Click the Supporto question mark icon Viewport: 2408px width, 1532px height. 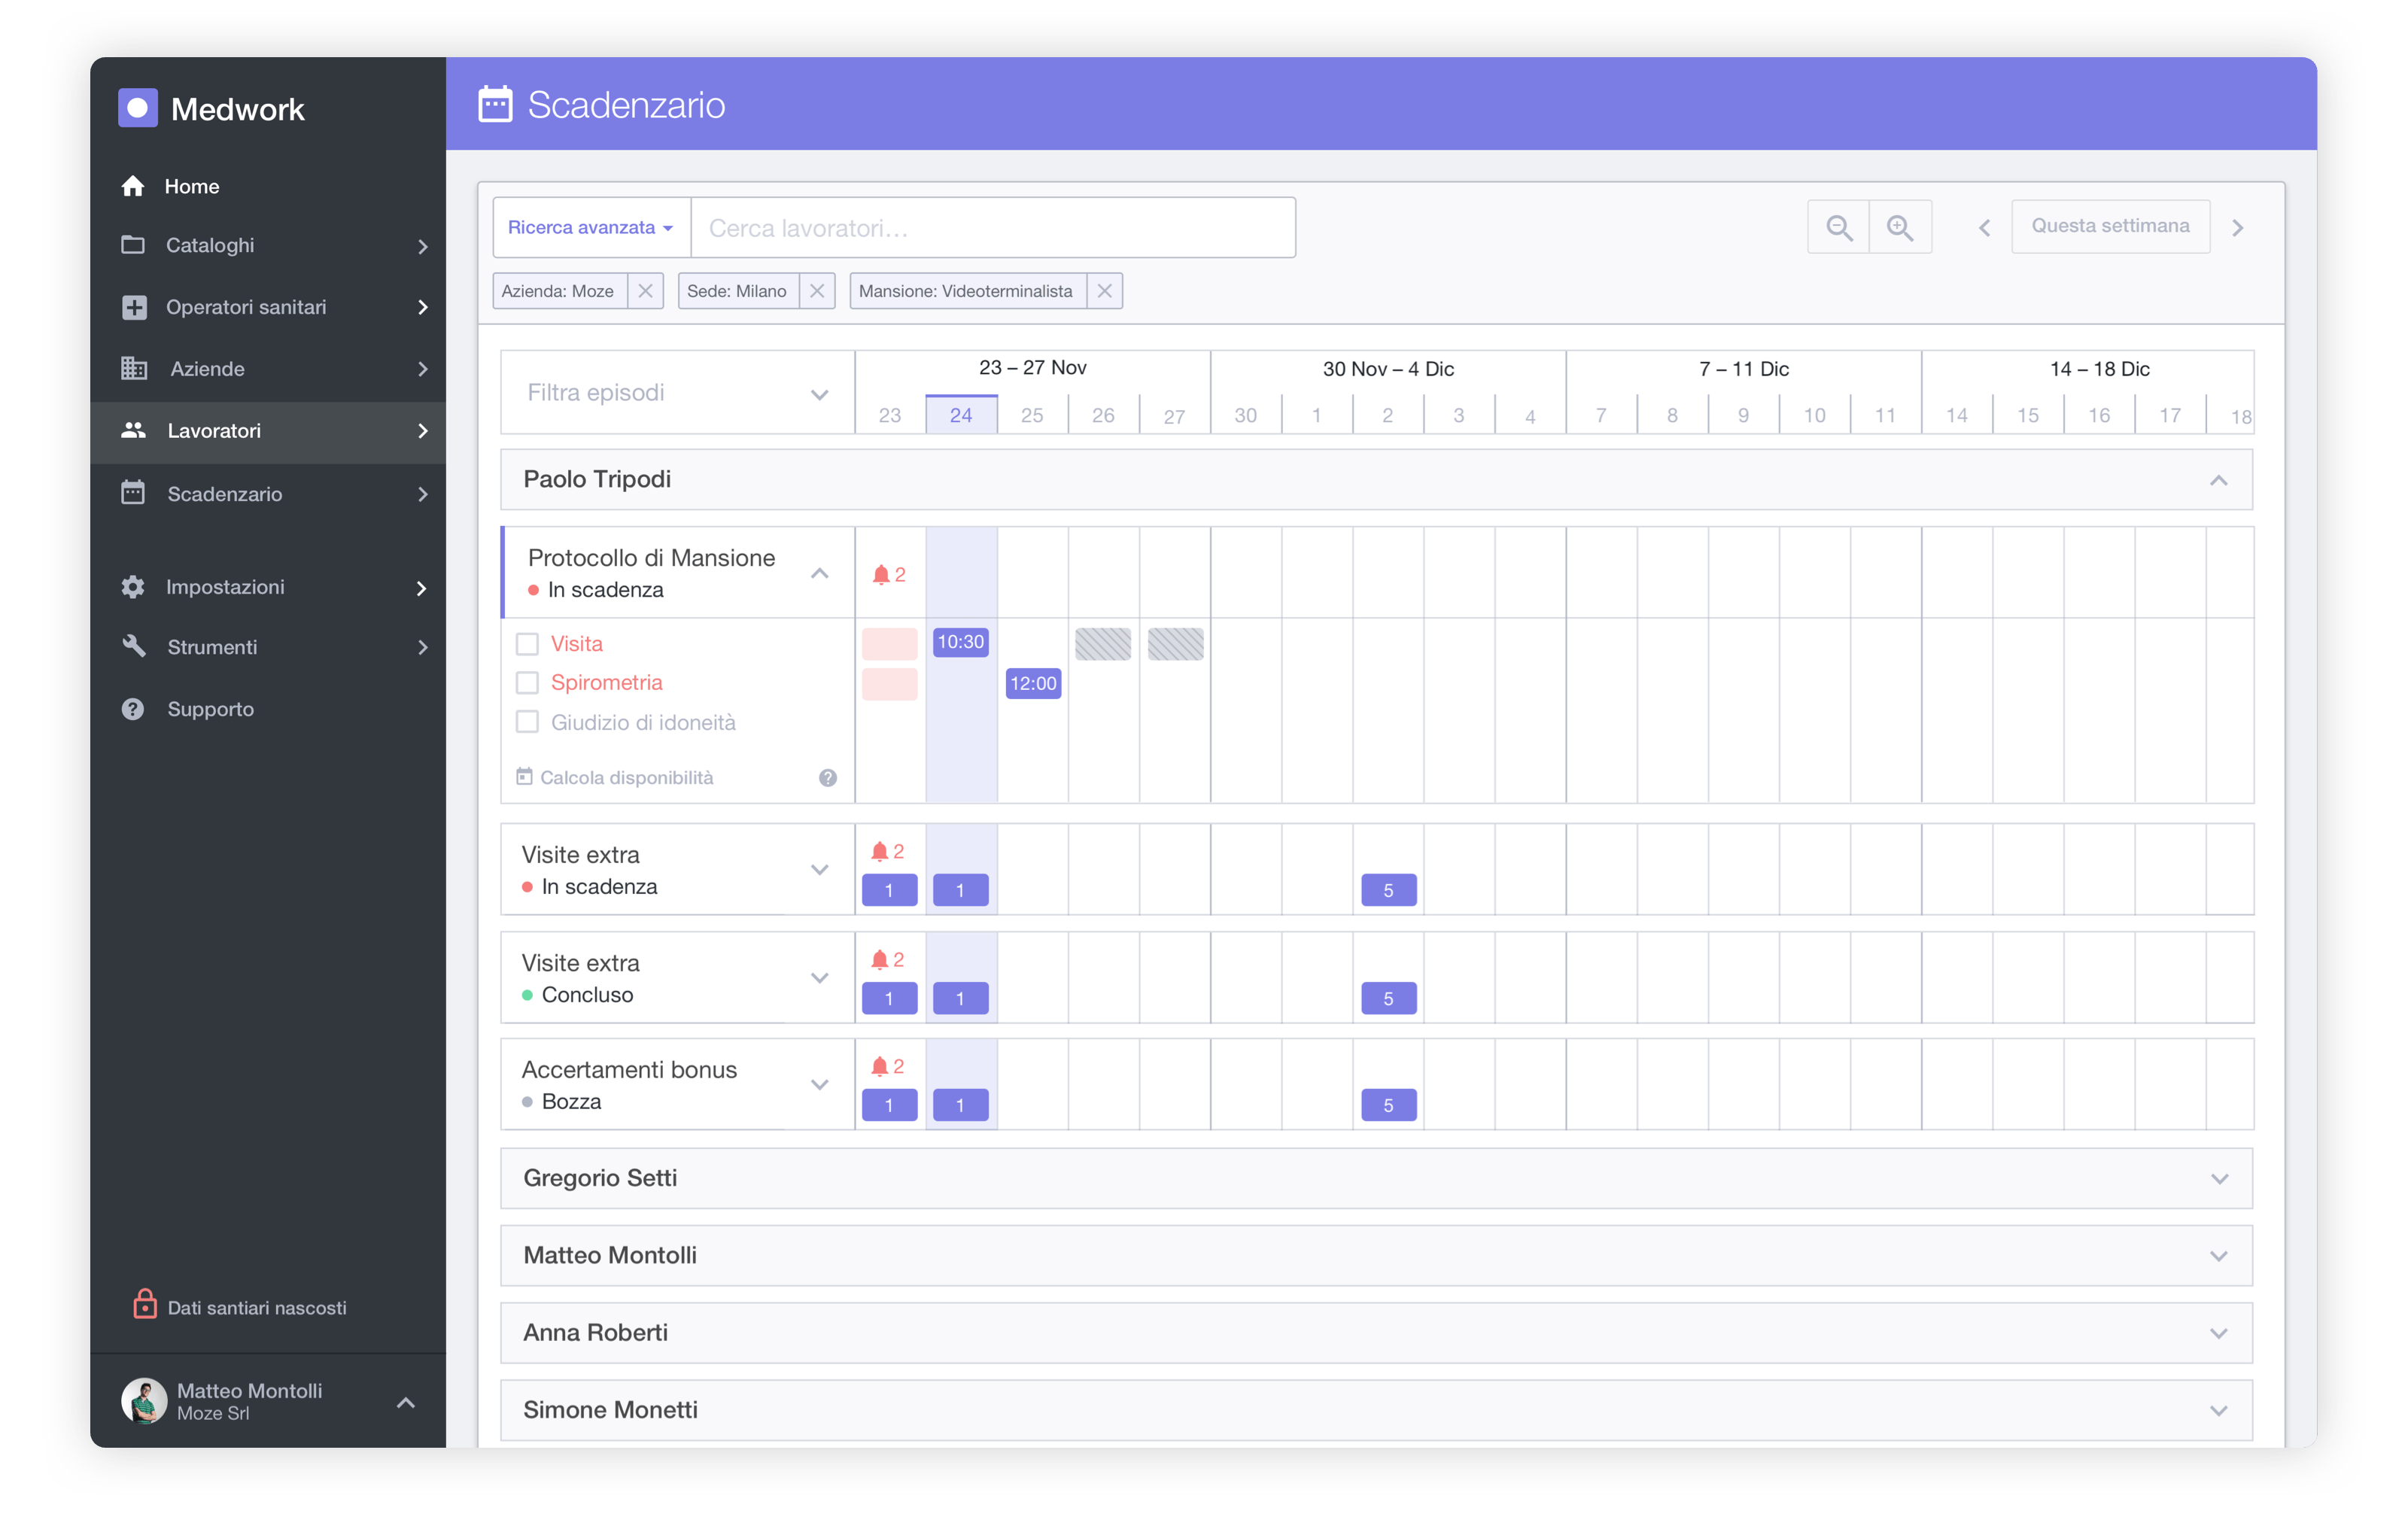[x=133, y=709]
